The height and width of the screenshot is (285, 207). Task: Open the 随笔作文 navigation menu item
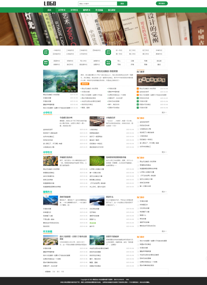pyautogui.click(x=86, y=10)
